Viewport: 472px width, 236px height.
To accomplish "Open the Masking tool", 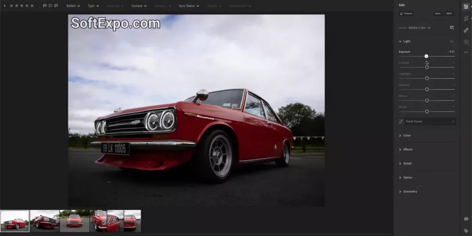I will [x=466, y=42].
